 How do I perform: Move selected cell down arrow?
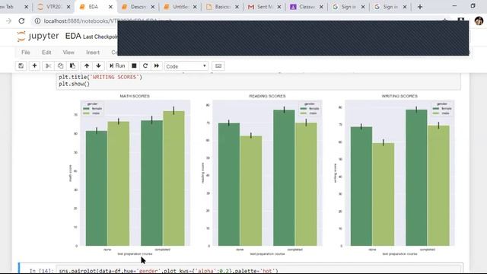click(x=98, y=66)
